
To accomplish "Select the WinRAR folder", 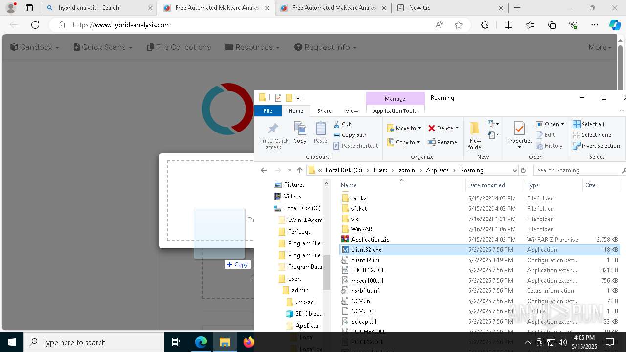I will pyautogui.click(x=361, y=229).
